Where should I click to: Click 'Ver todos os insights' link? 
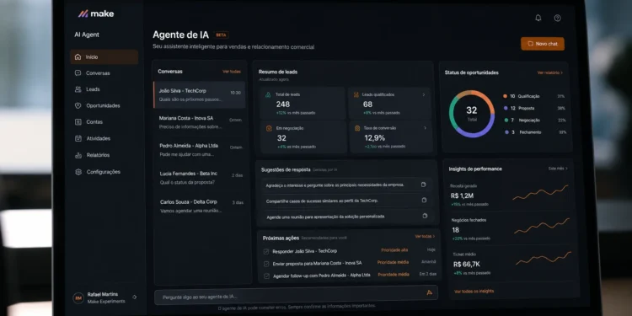[x=474, y=291]
